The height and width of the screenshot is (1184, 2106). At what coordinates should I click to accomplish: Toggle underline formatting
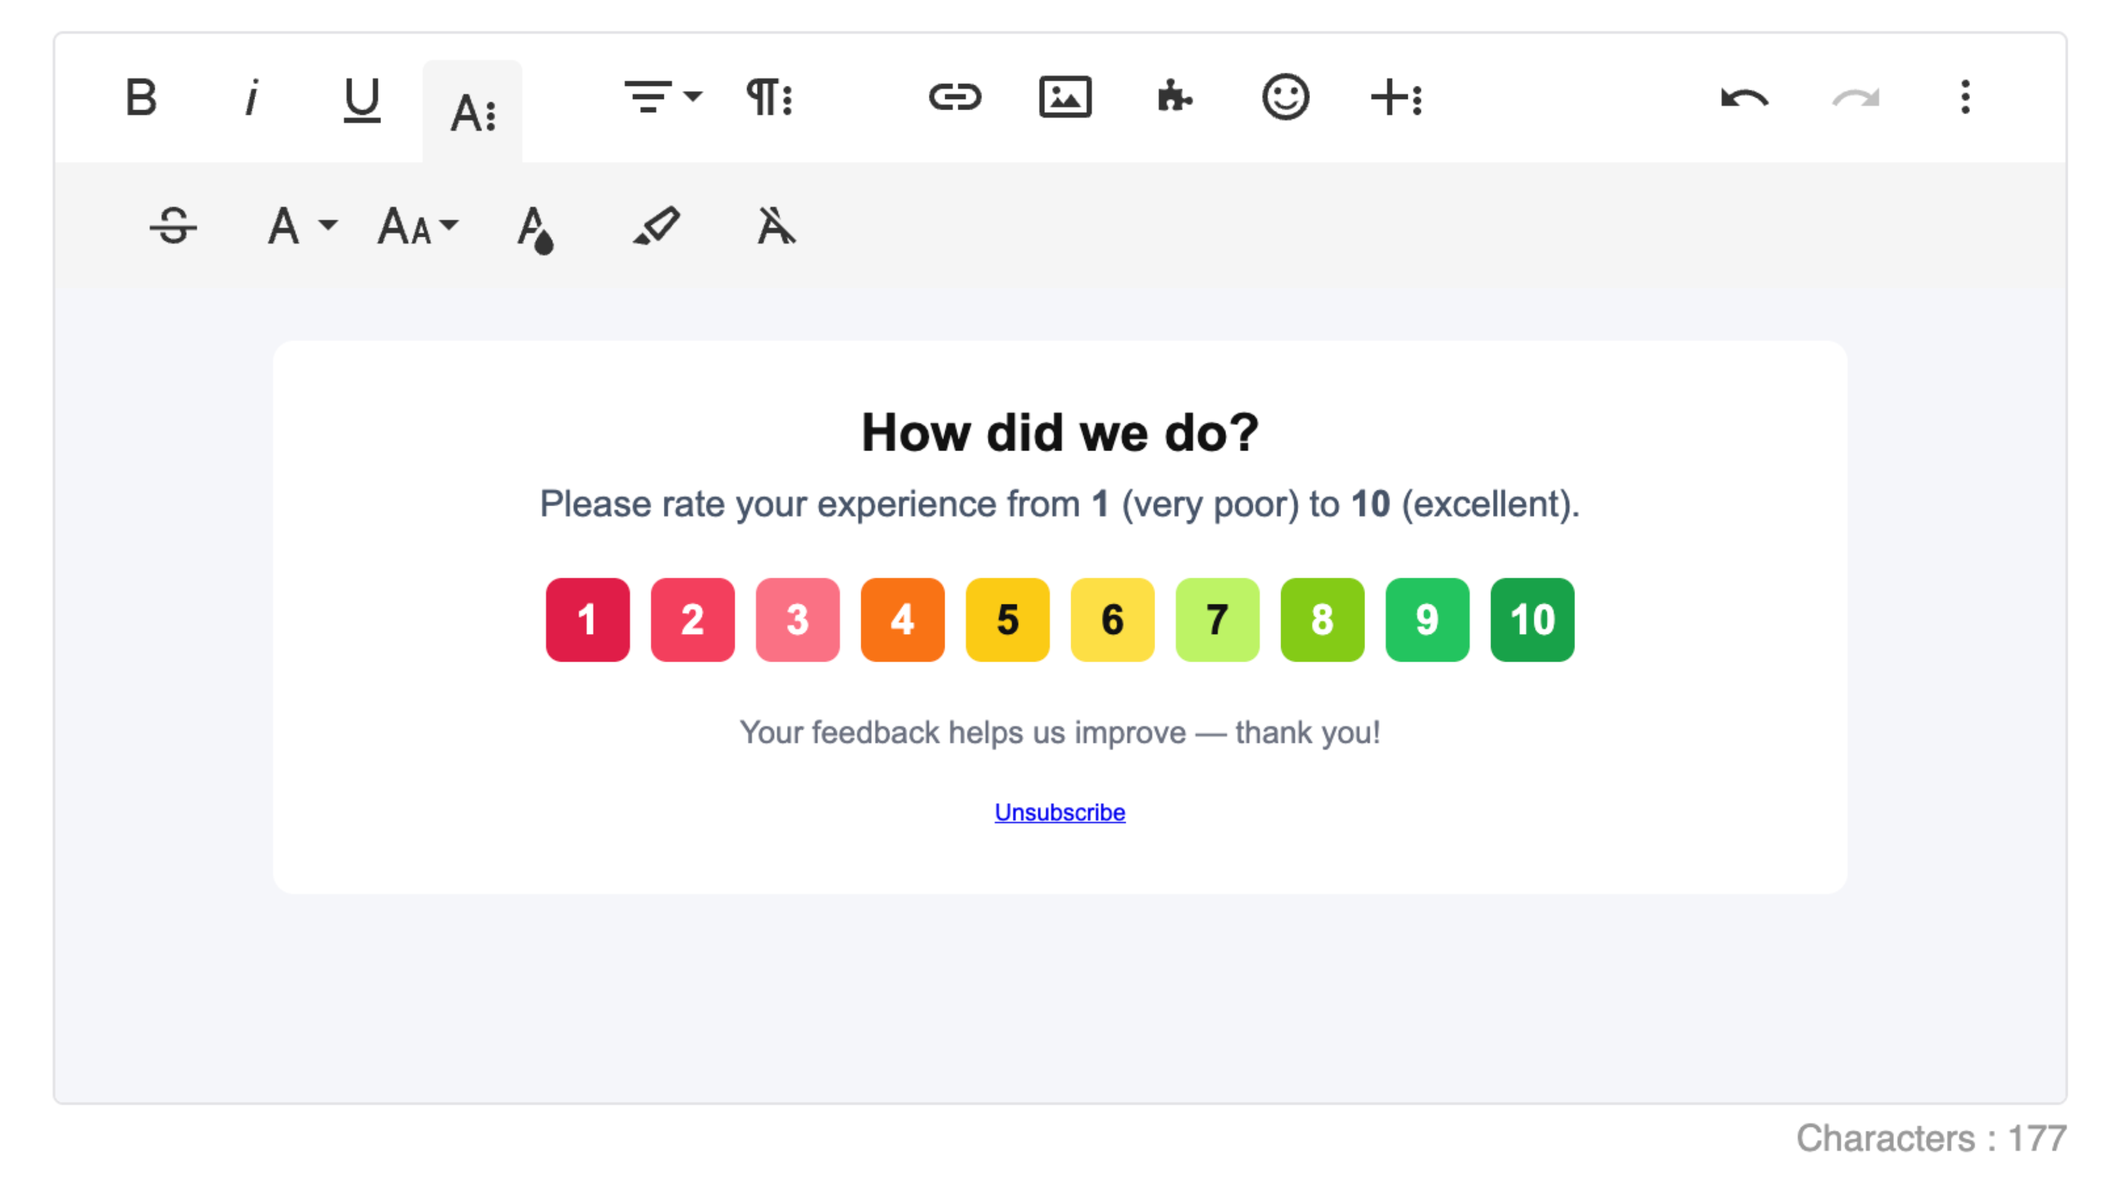[x=362, y=98]
